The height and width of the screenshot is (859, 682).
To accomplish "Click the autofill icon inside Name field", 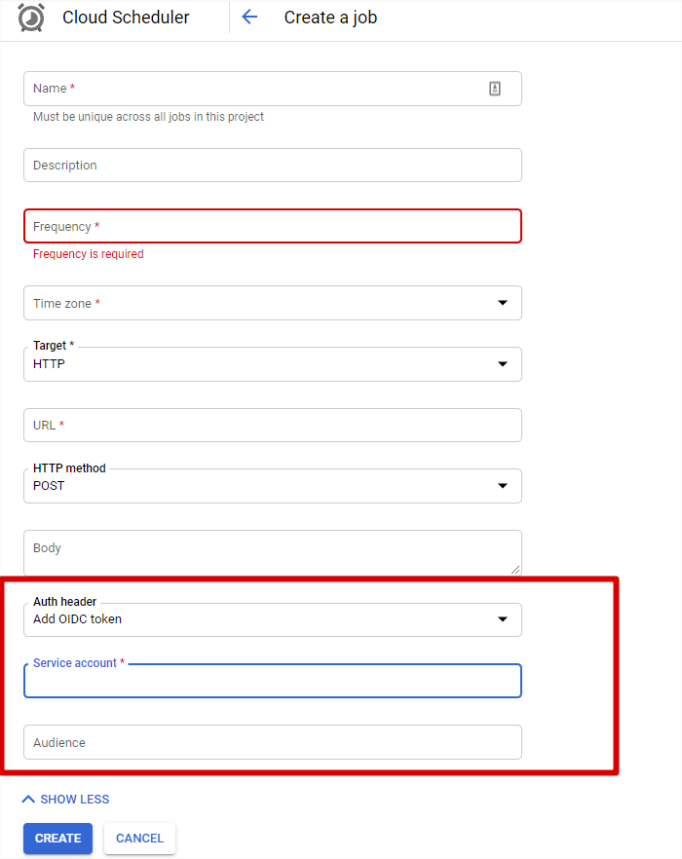I will [495, 89].
